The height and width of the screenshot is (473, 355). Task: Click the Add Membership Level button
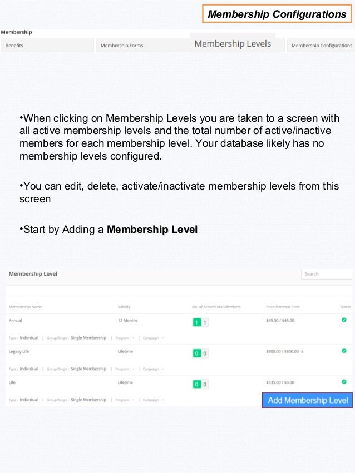point(307,400)
